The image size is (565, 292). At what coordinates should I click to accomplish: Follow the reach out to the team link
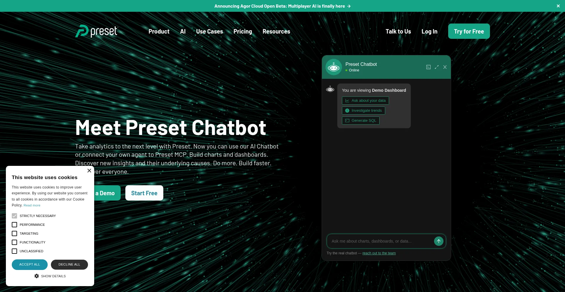[x=379, y=253]
